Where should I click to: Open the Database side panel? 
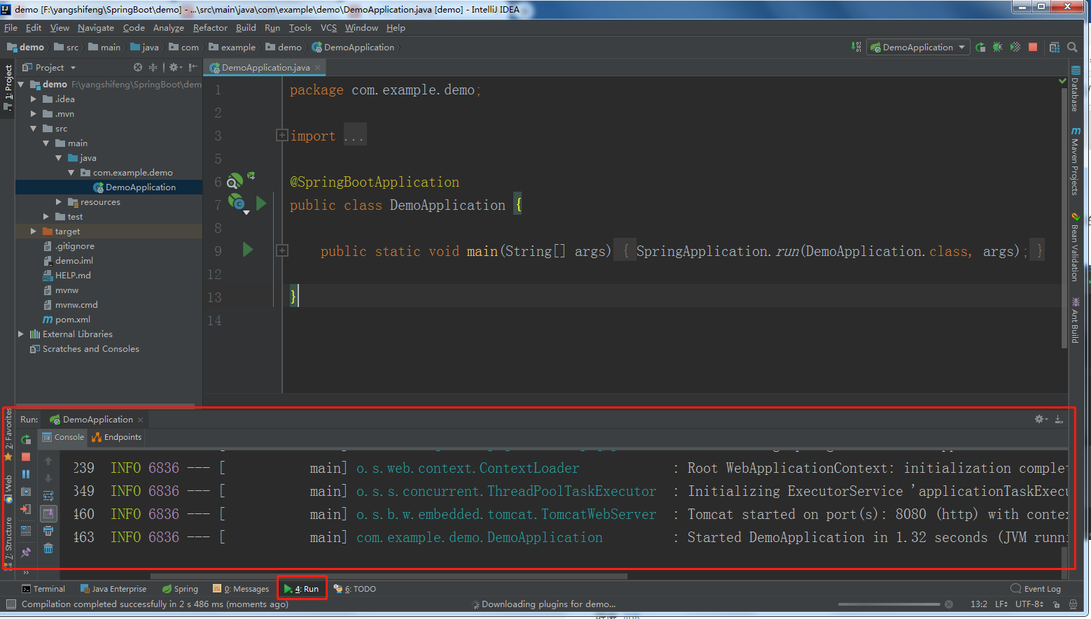coord(1075,89)
